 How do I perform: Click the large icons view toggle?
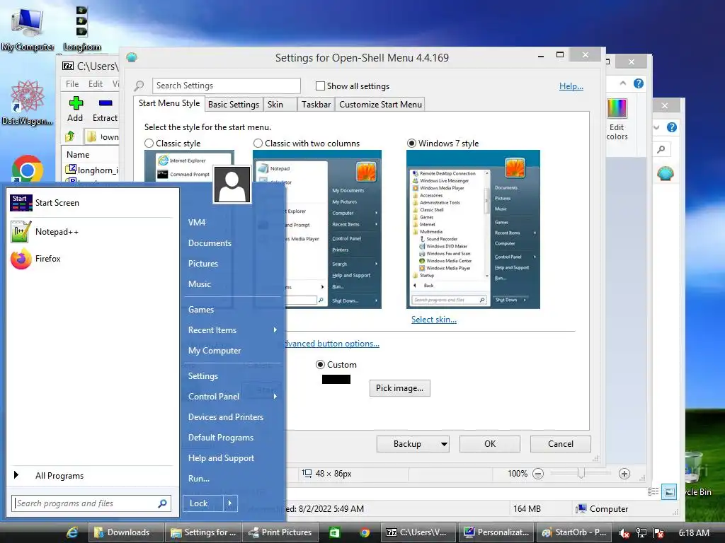[x=669, y=492]
